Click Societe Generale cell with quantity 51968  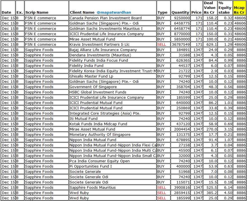pyautogui.click(x=113, y=171)
